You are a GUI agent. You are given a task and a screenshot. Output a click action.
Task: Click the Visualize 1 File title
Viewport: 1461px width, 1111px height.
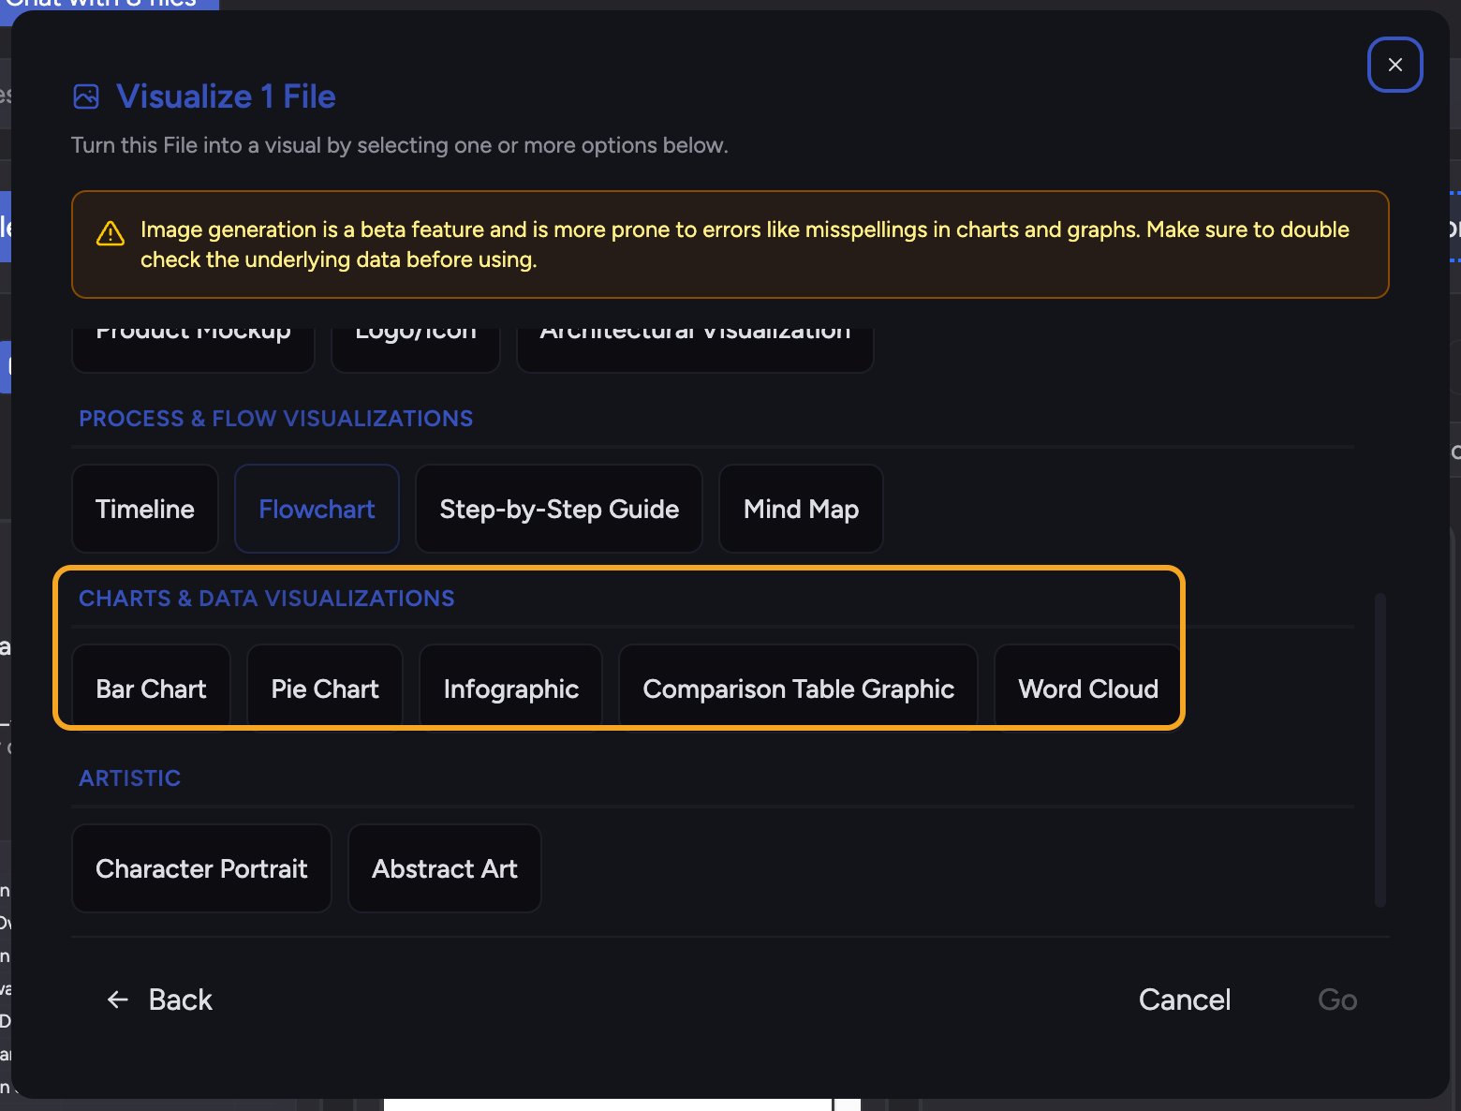coord(226,96)
